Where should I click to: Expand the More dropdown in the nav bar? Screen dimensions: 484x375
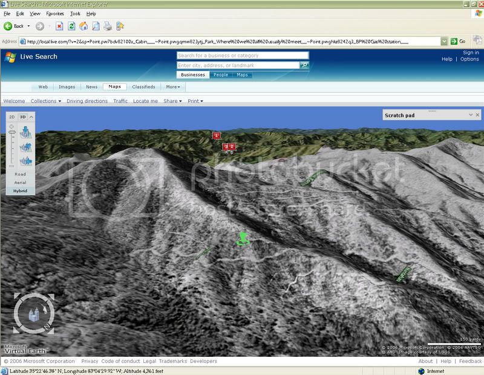click(173, 87)
